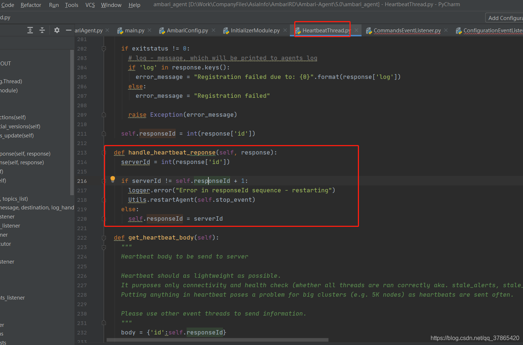Screen dimensions: 523x345
Task: Toggle fold end marker on line 231
Action: tap(104, 323)
